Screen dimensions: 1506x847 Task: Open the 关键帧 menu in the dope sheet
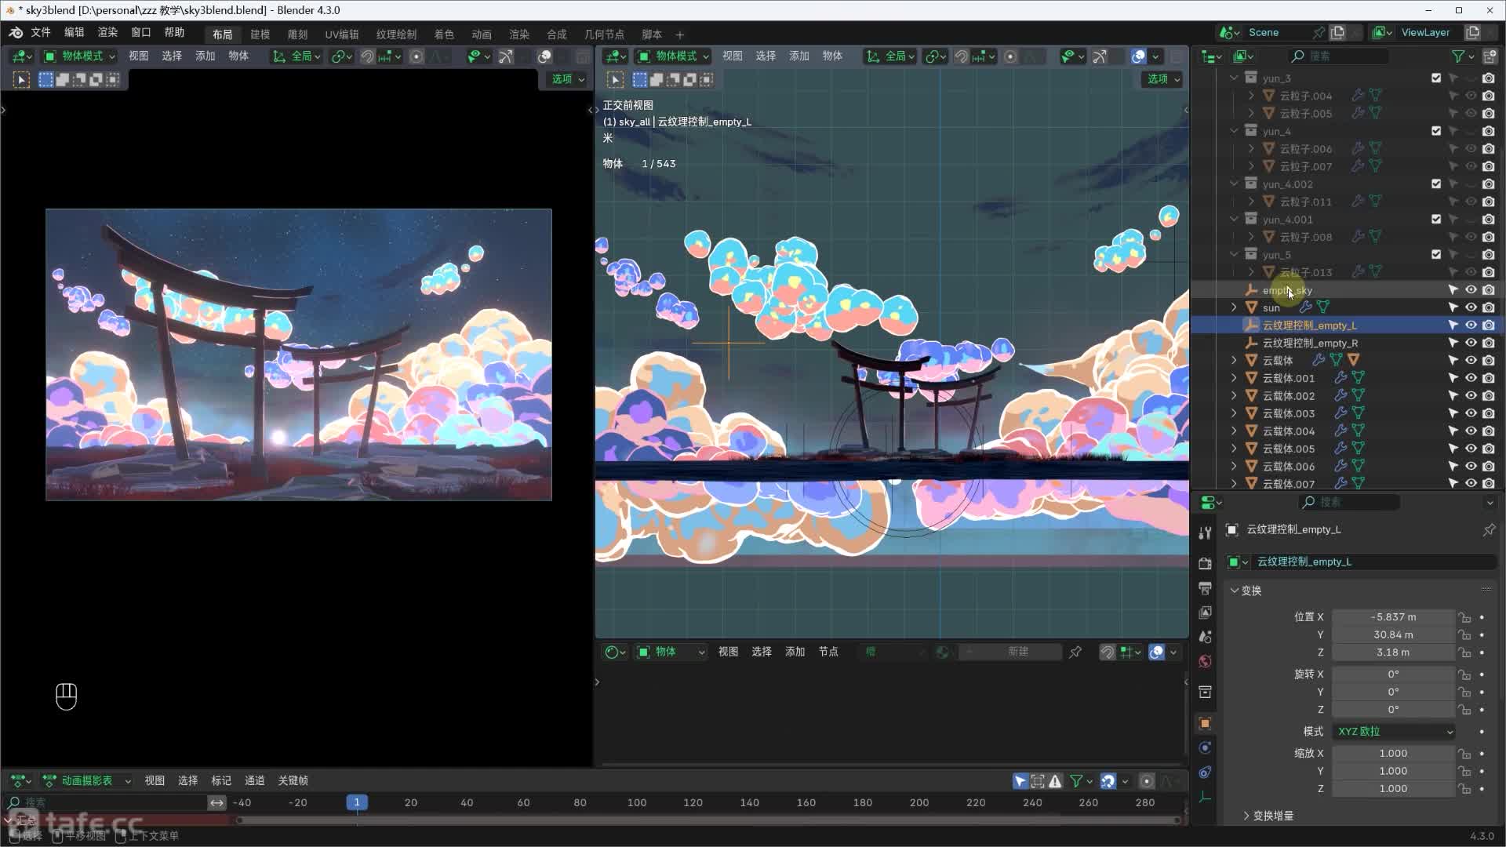(293, 780)
